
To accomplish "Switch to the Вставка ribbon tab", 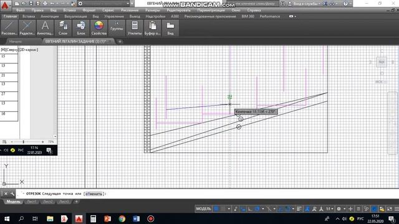I will click(x=29, y=16).
